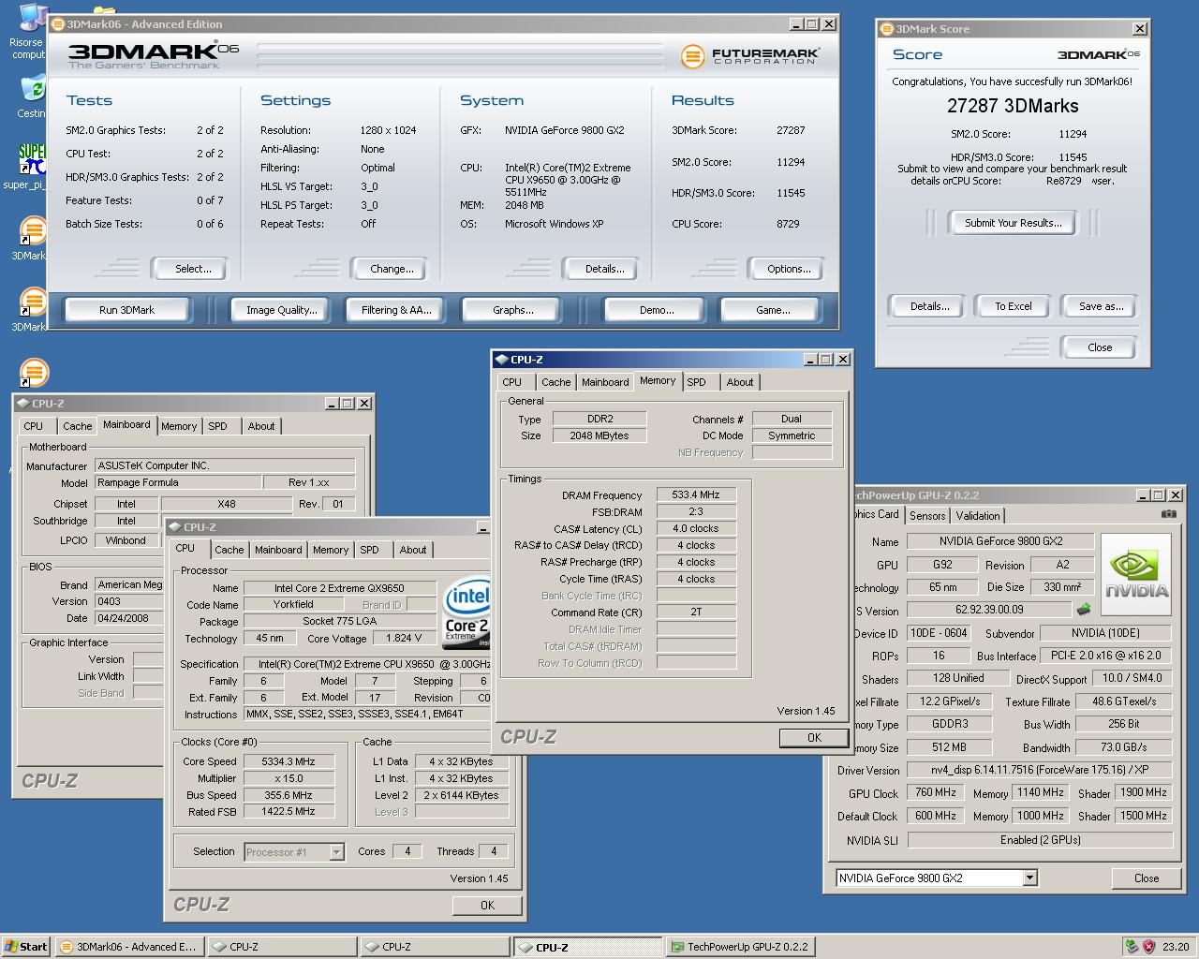Viewport: 1199px width, 959px height.
Task: Click the Rampage Formula model field
Action: (178, 482)
